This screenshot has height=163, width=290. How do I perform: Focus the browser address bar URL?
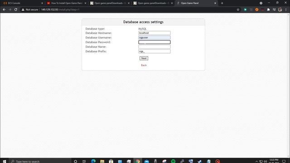(x=60, y=10)
